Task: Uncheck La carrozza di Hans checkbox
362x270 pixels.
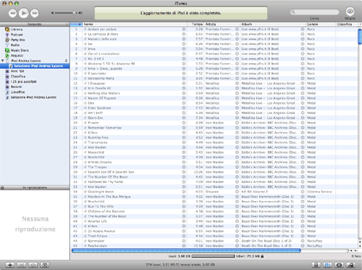Action: pos(85,34)
